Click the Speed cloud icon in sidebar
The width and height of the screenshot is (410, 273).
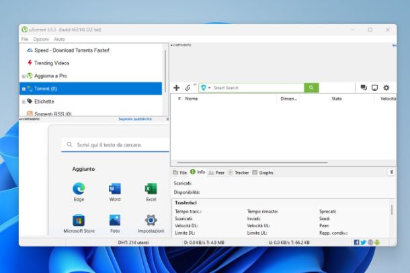(30, 50)
